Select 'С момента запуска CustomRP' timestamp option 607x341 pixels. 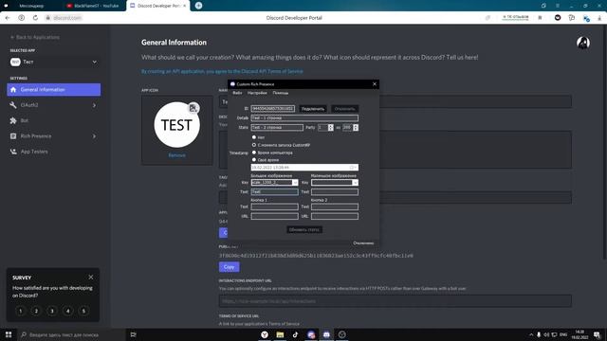pos(254,145)
